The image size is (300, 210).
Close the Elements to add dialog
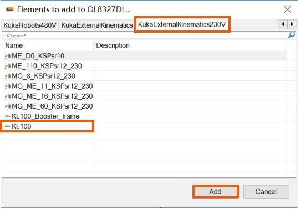coord(287,9)
